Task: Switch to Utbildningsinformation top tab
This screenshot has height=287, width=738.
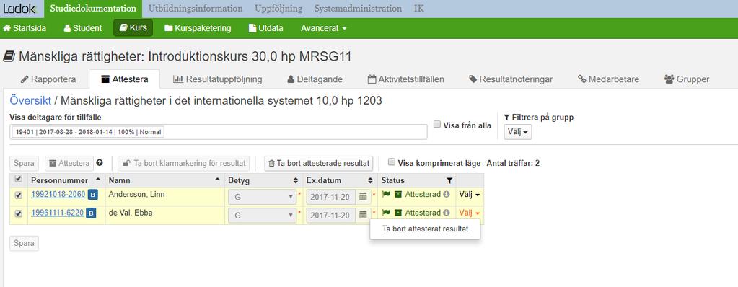Action: point(196,9)
